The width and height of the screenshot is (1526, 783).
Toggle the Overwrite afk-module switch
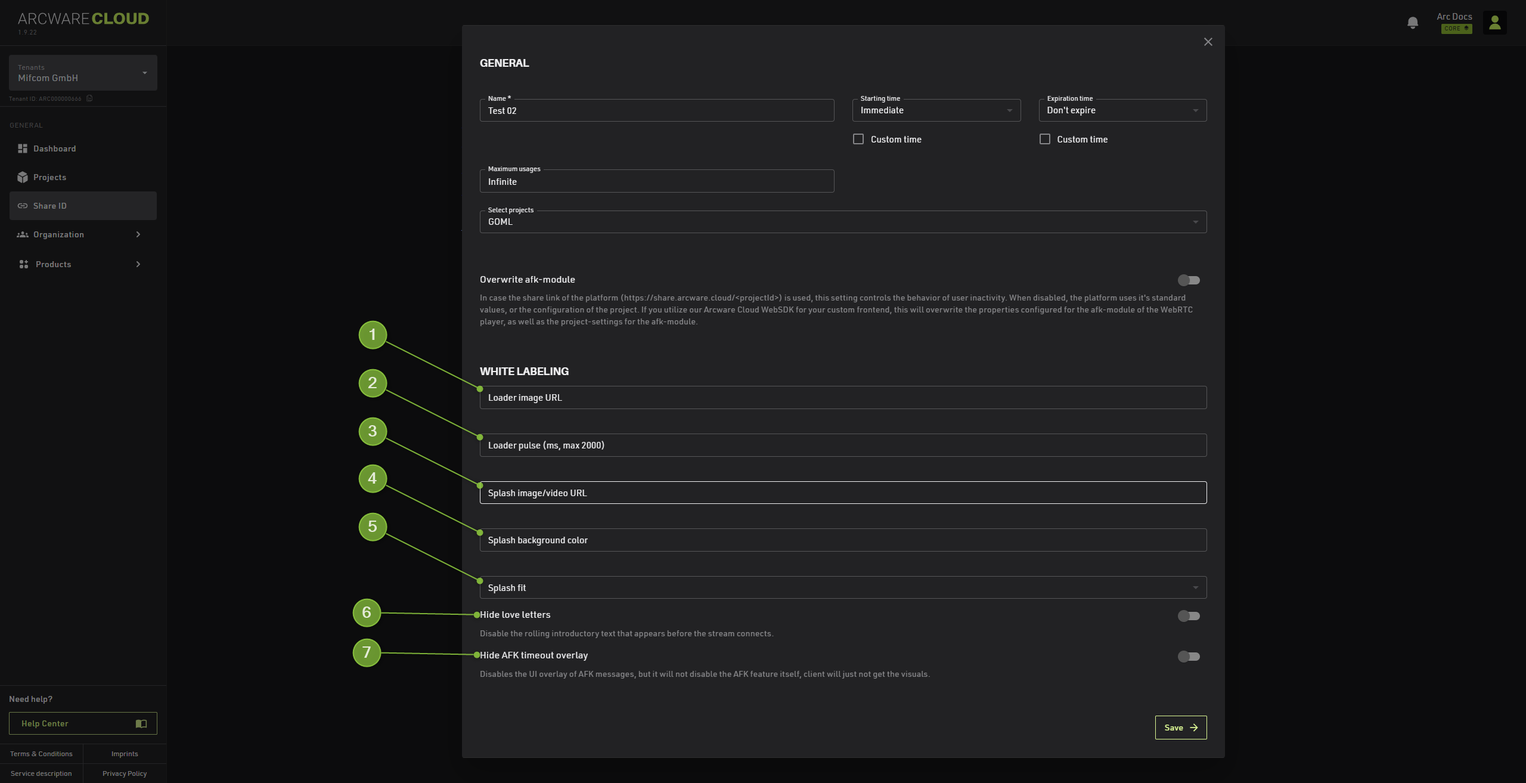tap(1189, 280)
